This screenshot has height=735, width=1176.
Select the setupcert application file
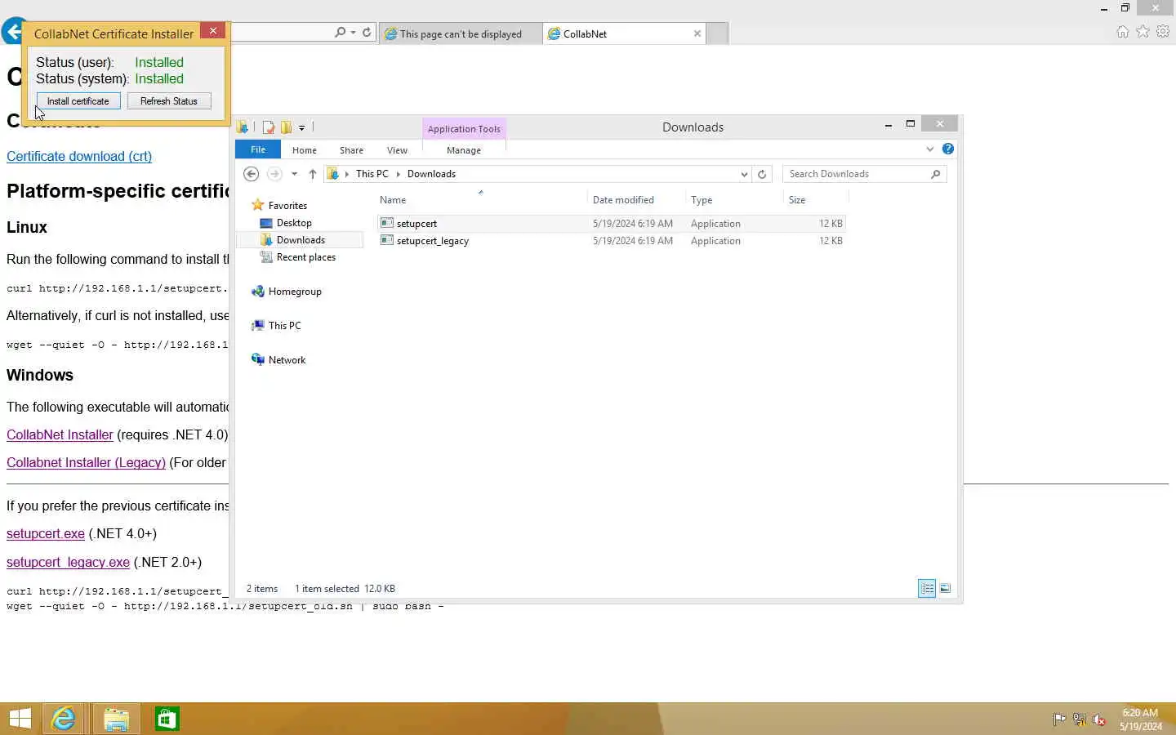[612, 224]
